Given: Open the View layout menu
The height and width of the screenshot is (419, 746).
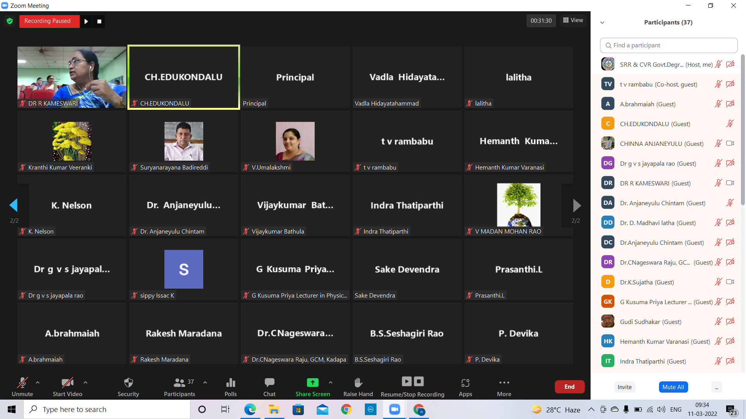Looking at the screenshot, I should 573,20.
